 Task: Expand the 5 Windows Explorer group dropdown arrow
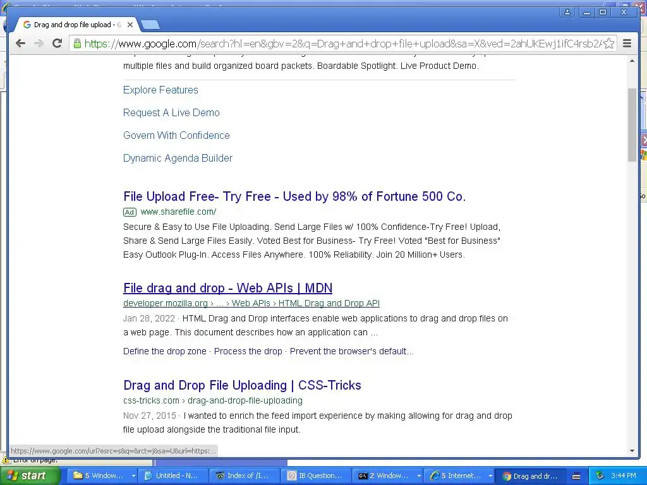(133, 476)
